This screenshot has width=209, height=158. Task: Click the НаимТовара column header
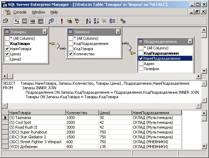point(37,113)
